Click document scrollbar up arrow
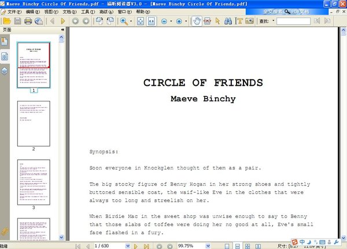Screen dimensions: 347x249 coord(344,30)
